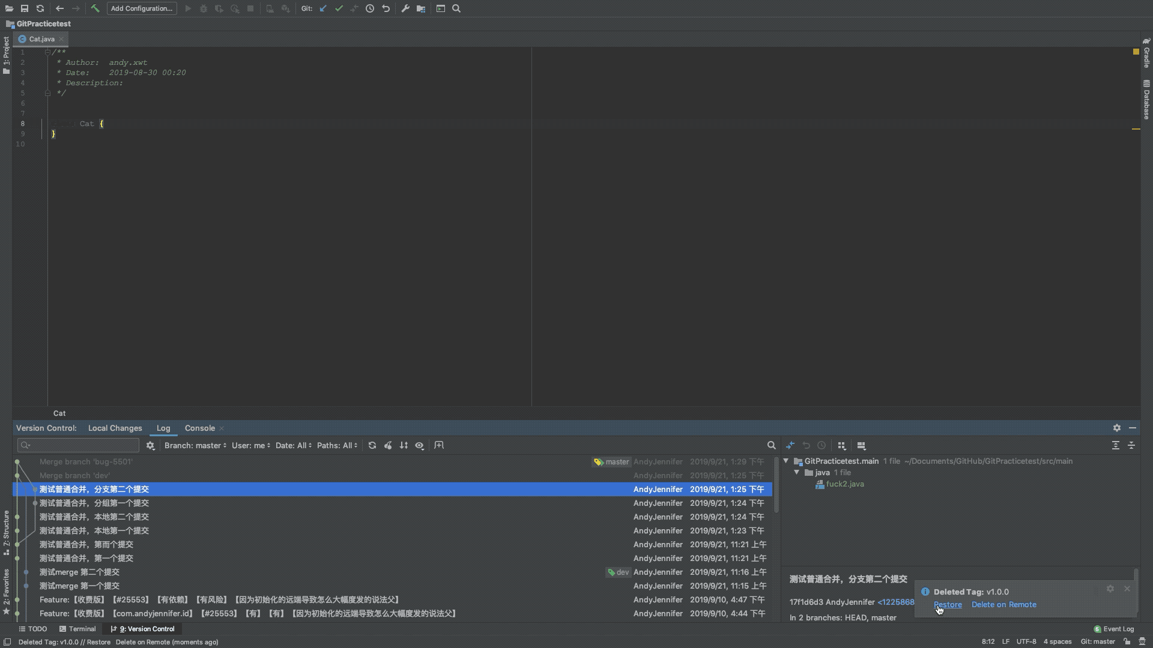Expand all nodes in the changes tree
The width and height of the screenshot is (1153, 648).
1115,445
